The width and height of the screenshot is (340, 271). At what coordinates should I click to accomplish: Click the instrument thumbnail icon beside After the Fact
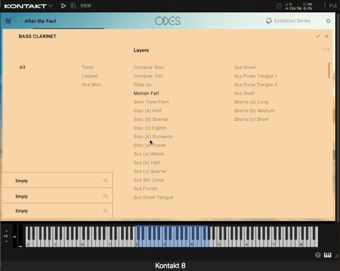point(8,21)
